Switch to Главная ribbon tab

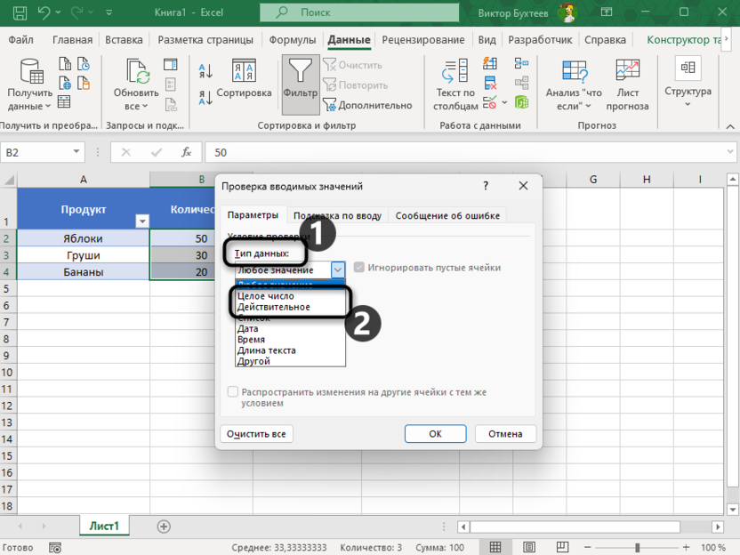(x=72, y=40)
